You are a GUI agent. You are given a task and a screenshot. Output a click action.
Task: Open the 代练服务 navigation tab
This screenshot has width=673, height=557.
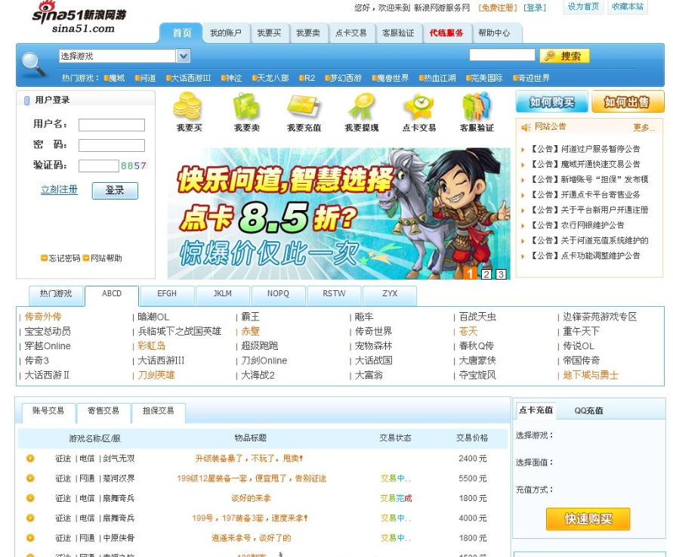[446, 33]
